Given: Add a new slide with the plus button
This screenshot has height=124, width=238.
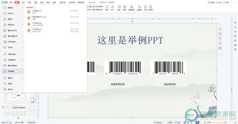Looking at the screenshot, I should 18,118.
